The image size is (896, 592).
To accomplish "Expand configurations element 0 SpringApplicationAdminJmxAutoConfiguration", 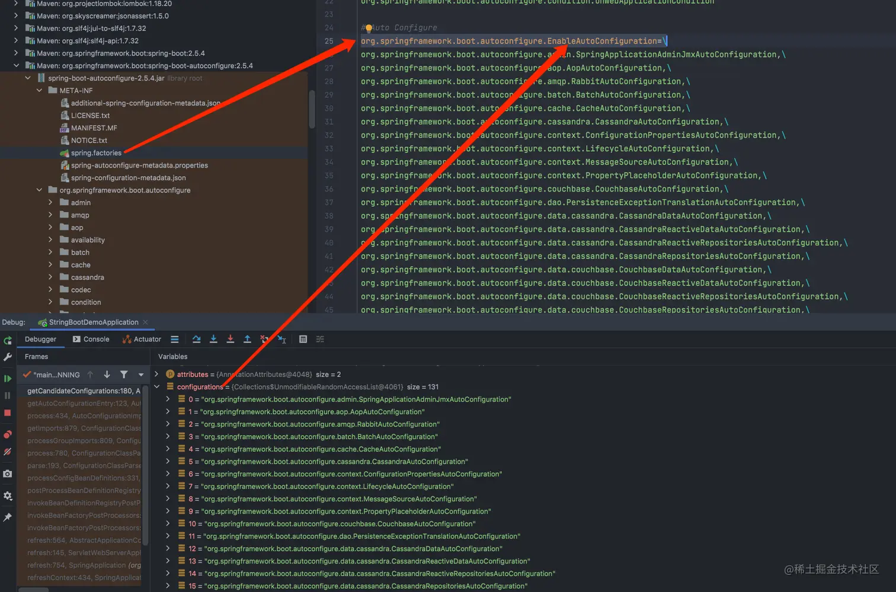I will click(x=168, y=399).
